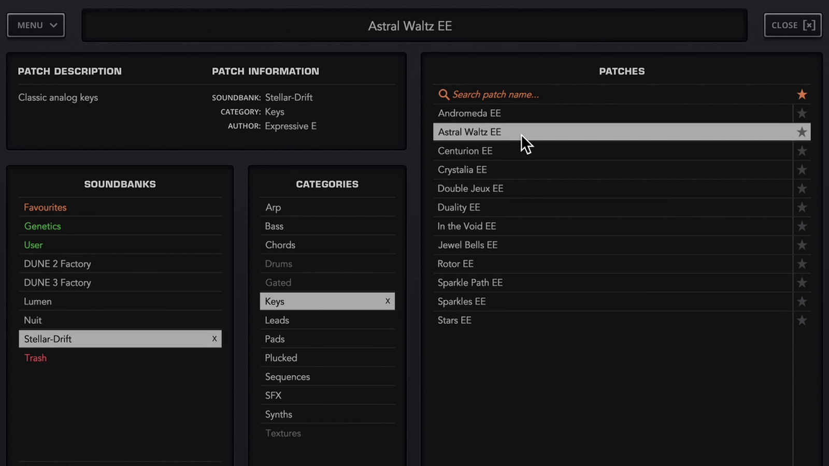The height and width of the screenshot is (466, 829).
Task: Pick the Plucked category
Action: (x=281, y=358)
